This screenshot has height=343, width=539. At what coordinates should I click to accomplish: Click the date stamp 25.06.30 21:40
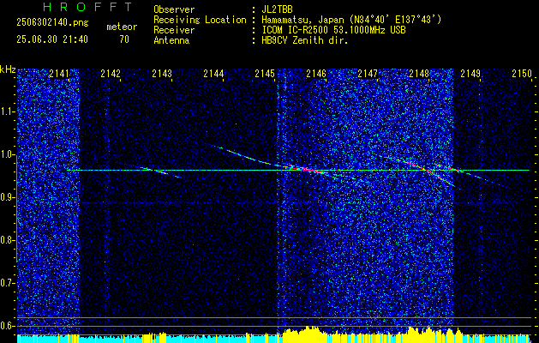tap(52, 39)
